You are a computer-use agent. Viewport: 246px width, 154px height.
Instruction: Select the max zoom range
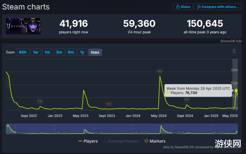[95, 52]
